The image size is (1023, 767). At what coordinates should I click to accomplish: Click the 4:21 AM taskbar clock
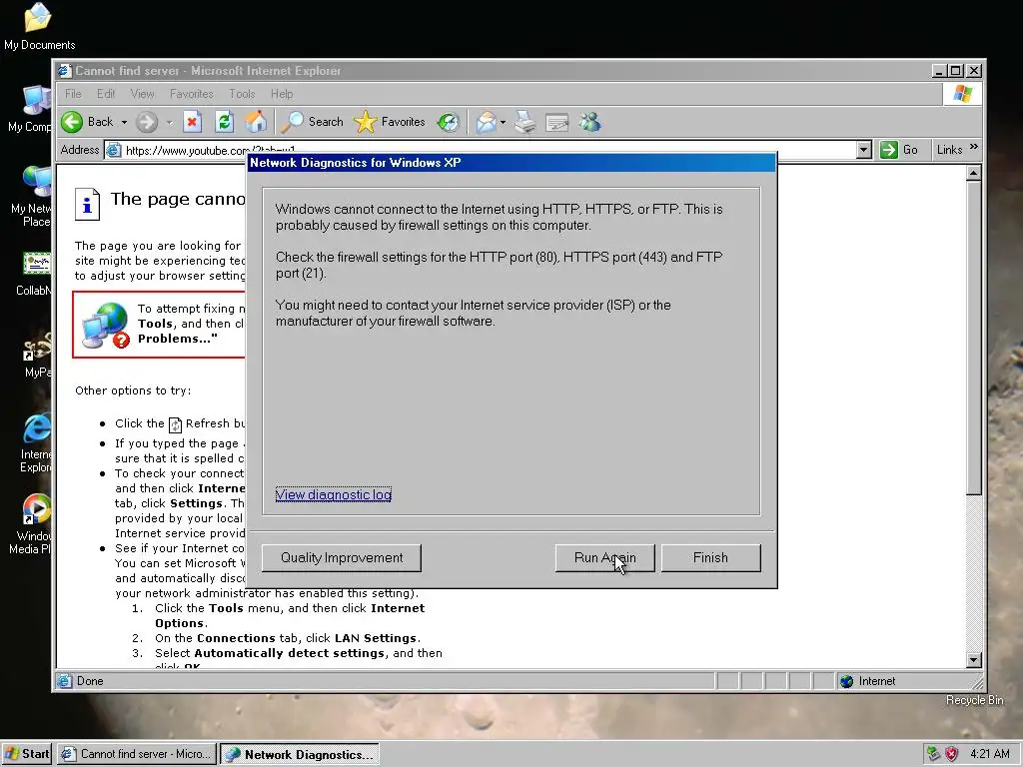click(x=990, y=754)
